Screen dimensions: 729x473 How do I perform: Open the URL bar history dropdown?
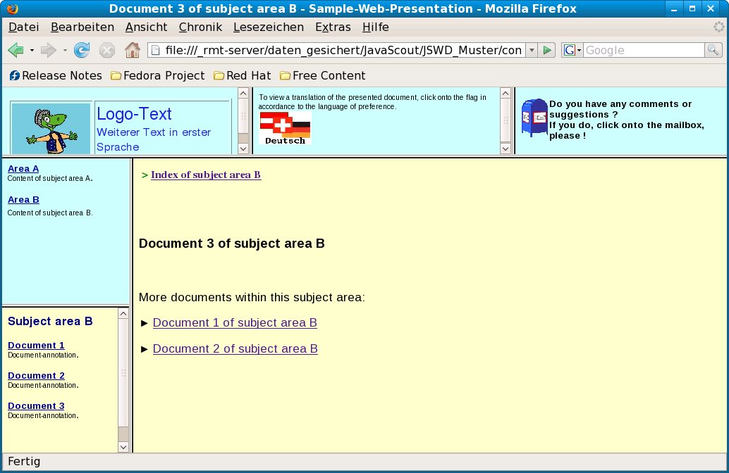tap(530, 50)
